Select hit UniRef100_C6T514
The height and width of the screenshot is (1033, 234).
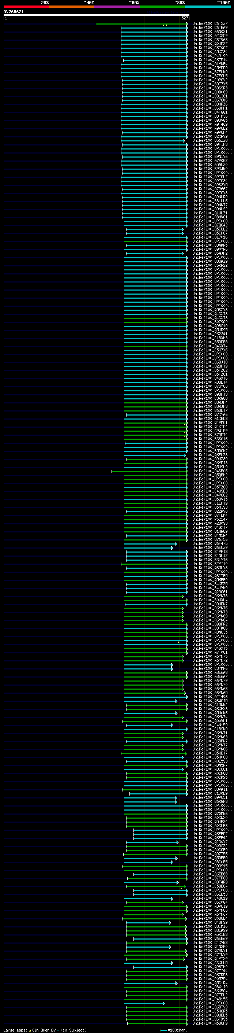point(210,60)
